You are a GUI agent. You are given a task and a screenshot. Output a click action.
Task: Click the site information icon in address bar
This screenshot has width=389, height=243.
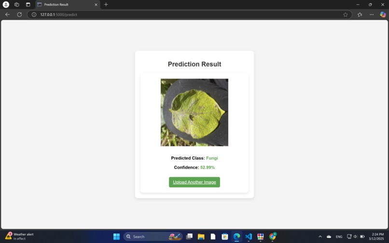point(34,14)
